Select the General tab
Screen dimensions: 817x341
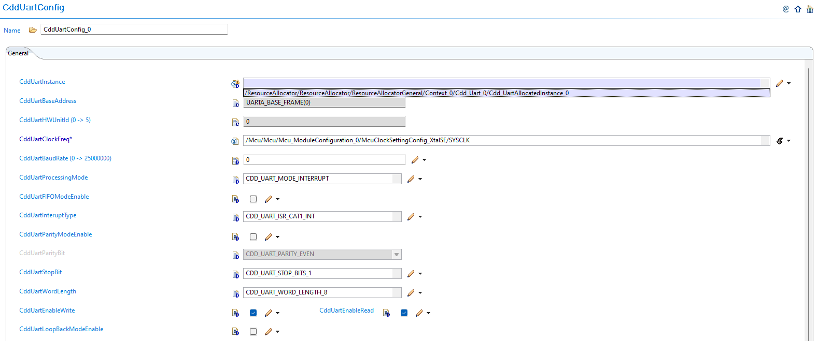point(18,53)
